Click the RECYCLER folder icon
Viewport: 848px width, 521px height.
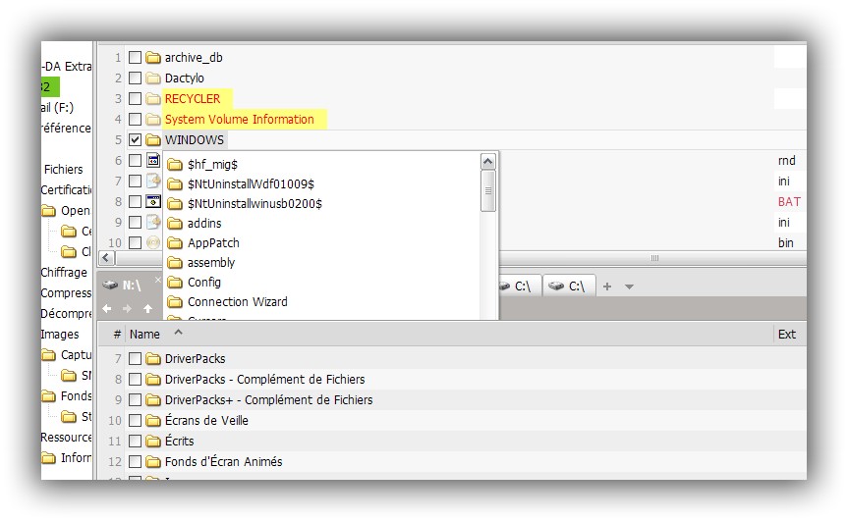[153, 99]
